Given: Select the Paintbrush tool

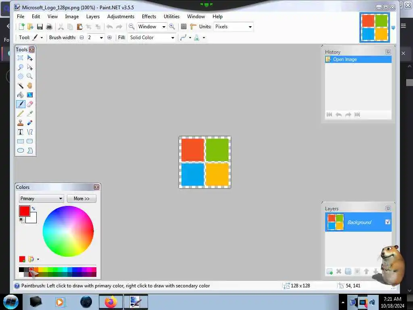Looking at the screenshot, I should [21, 104].
